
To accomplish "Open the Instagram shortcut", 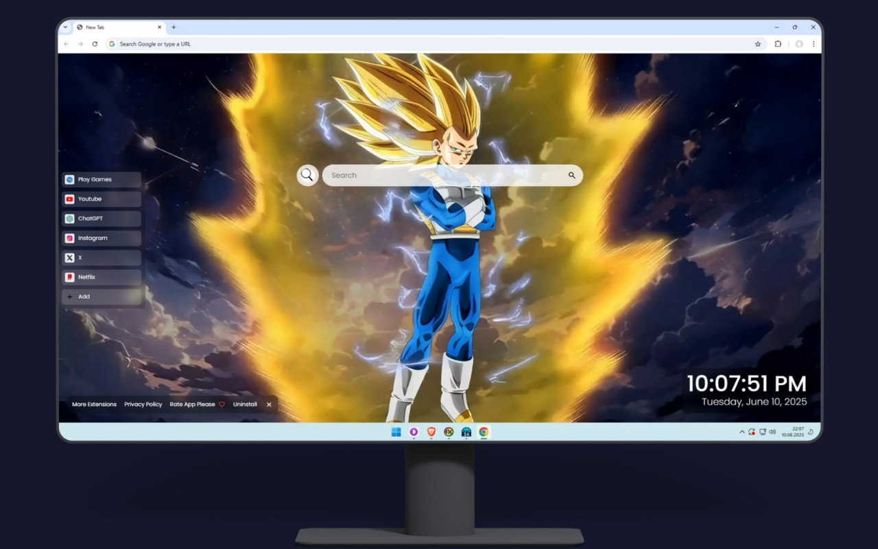I will point(102,238).
